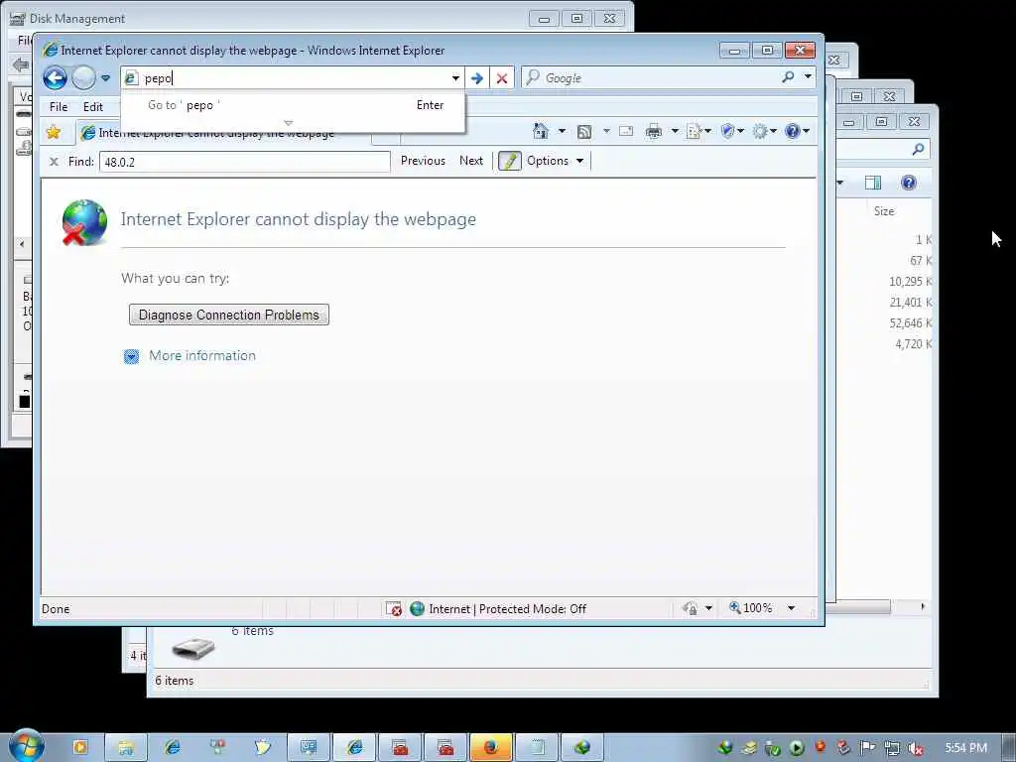Click Previous in the Find bar

pyautogui.click(x=423, y=161)
